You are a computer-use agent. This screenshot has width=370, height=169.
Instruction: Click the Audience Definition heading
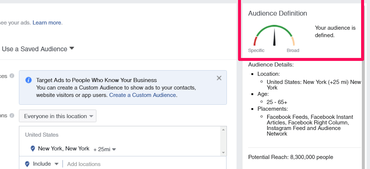pyautogui.click(x=277, y=13)
